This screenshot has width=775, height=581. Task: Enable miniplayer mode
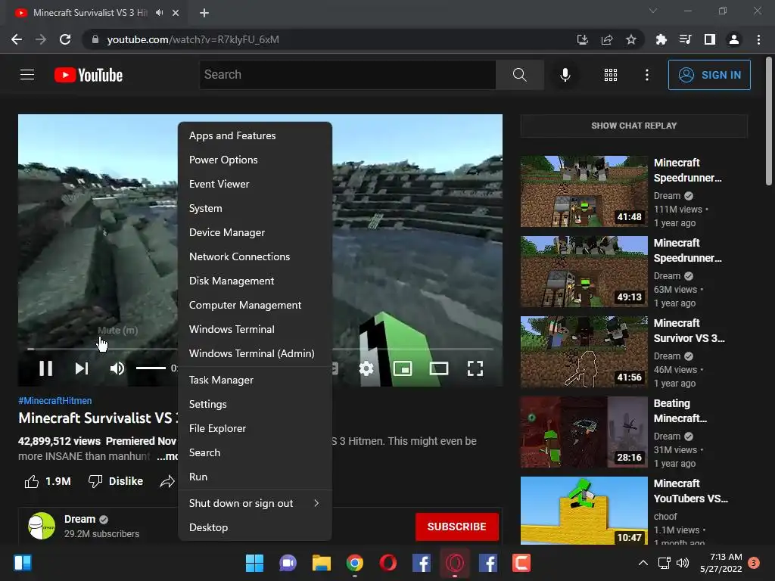click(403, 368)
